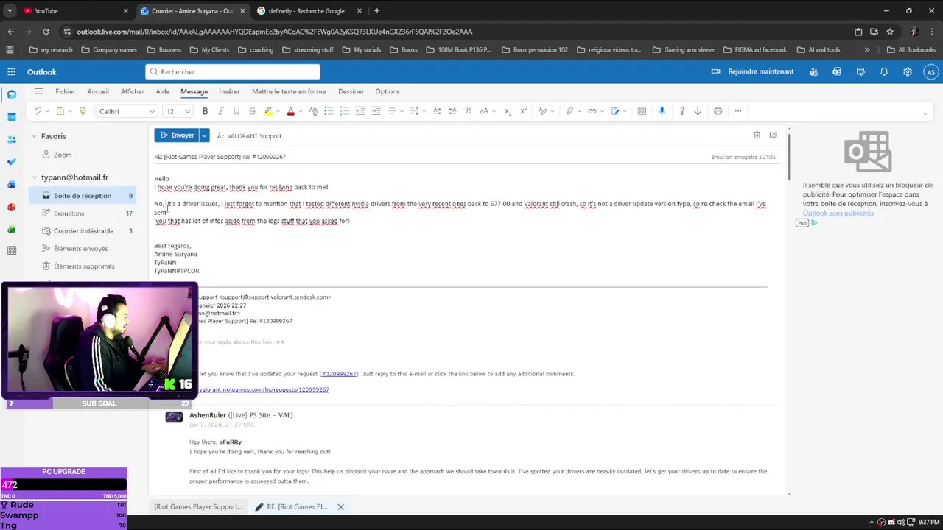Click the Undo icon in the ribbon
This screenshot has height=530, width=943.
point(38,111)
